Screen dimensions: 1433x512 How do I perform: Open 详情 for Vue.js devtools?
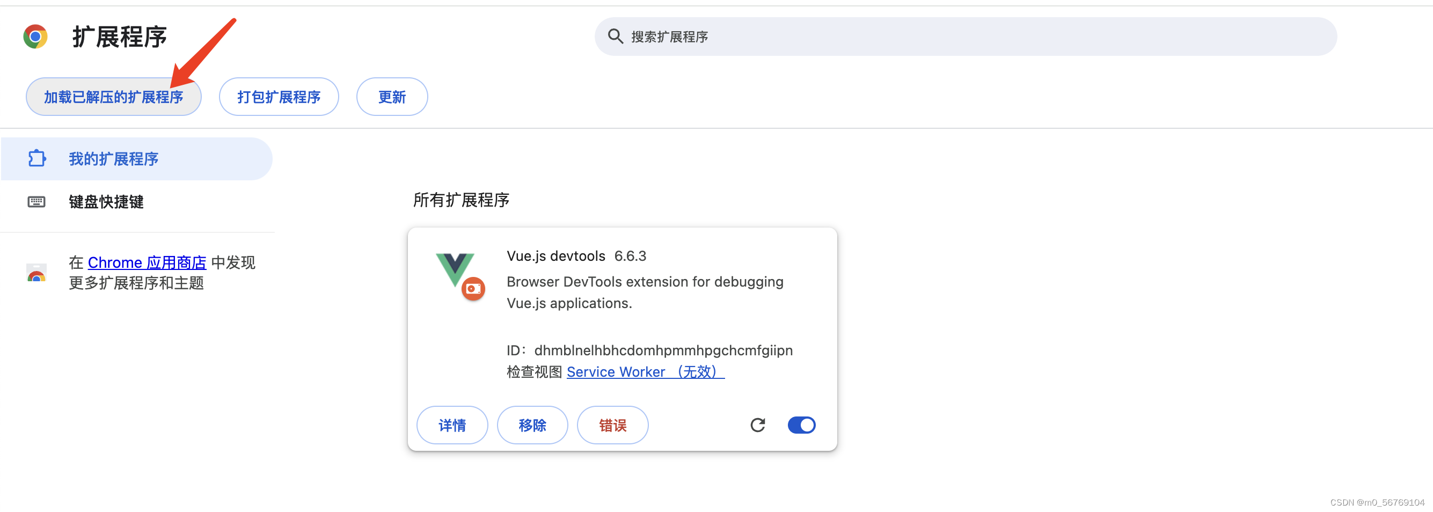coord(452,425)
